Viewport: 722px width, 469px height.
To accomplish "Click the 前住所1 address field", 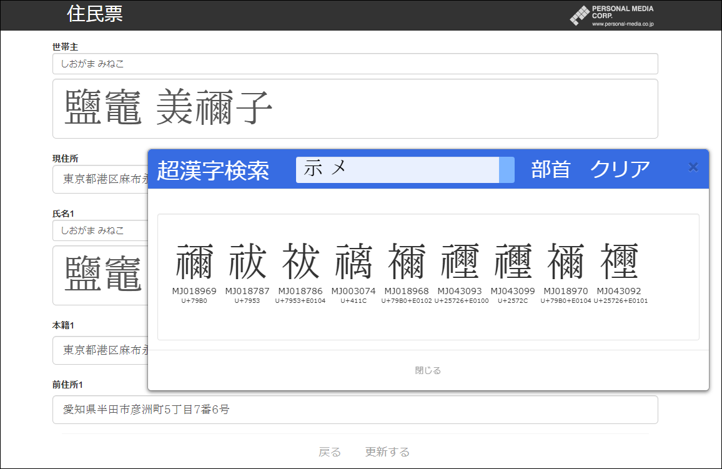I will (355, 410).
